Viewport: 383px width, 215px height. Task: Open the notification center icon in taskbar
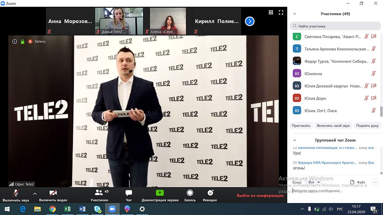click(374, 209)
